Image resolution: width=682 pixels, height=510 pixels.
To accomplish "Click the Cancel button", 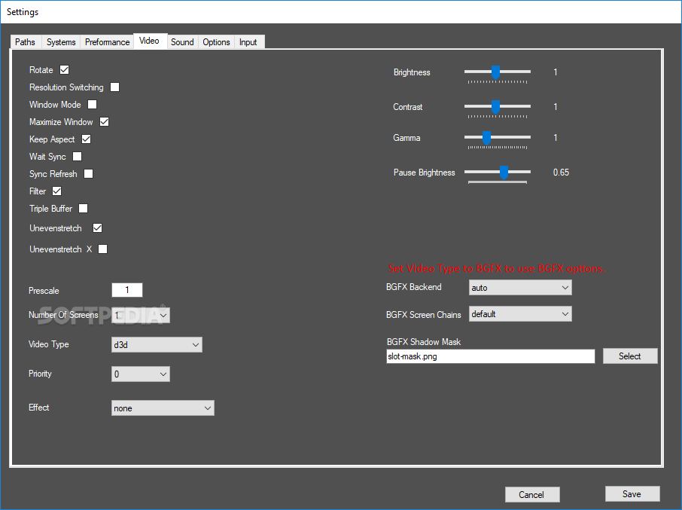I will [x=532, y=494].
